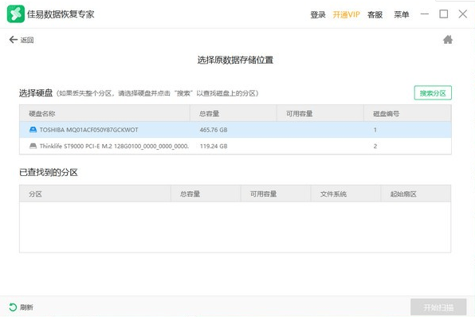
Task: Minimize the application window
Action: 425,14
